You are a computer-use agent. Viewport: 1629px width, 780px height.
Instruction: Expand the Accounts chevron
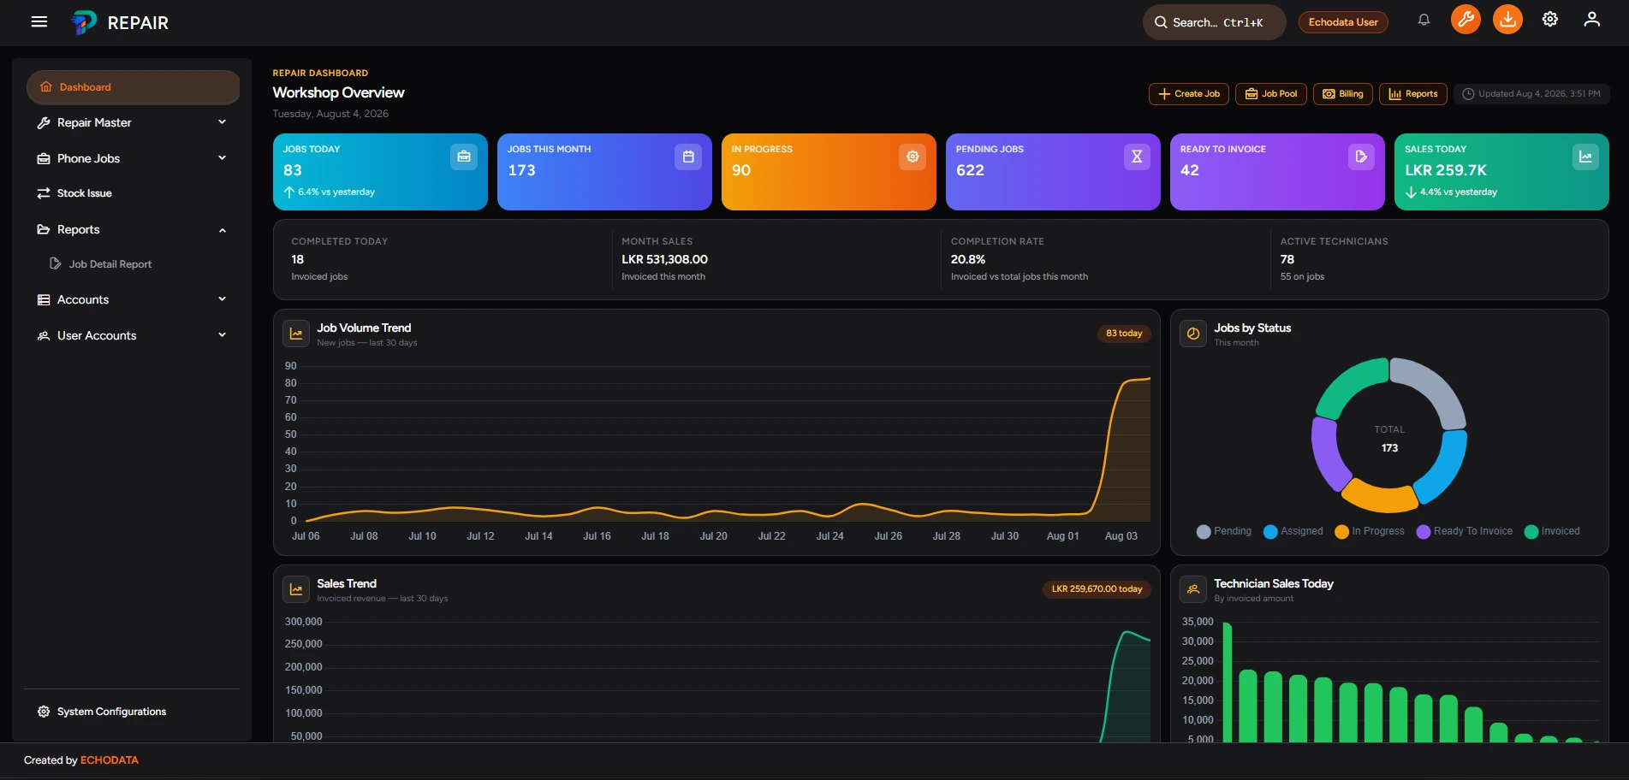pyautogui.click(x=223, y=299)
